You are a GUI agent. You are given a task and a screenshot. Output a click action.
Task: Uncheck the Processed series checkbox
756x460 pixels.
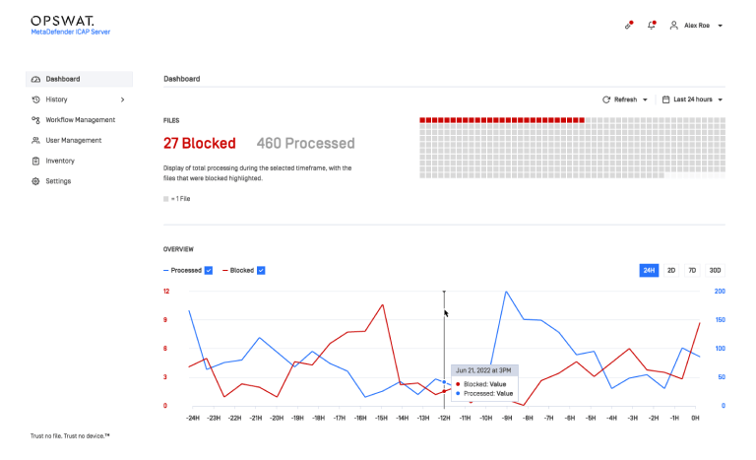(209, 270)
